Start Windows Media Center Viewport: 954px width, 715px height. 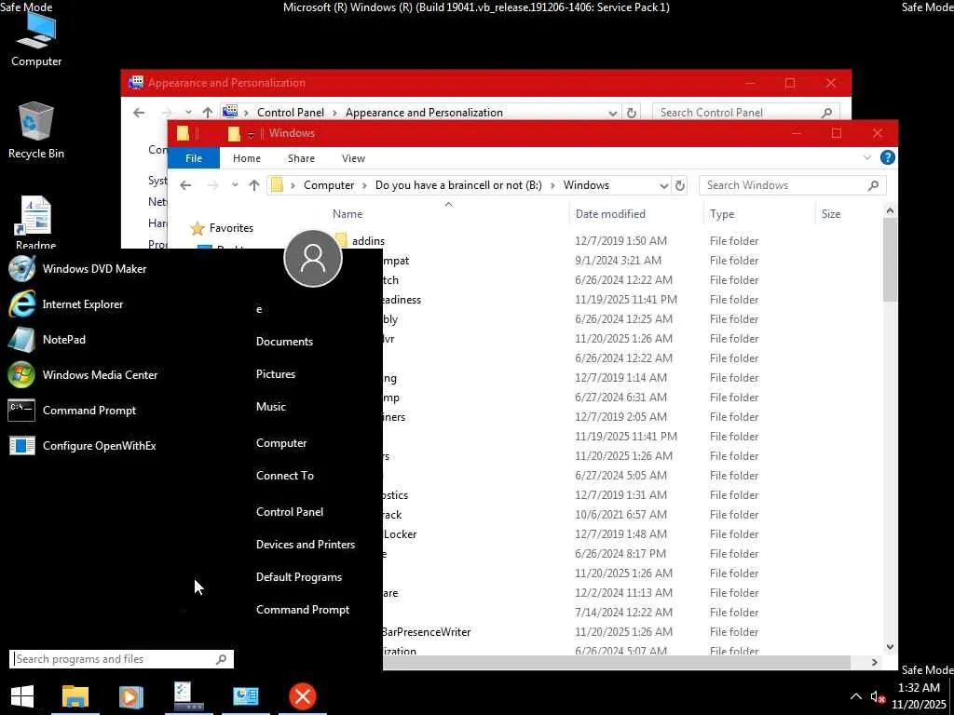click(x=83, y=375)
